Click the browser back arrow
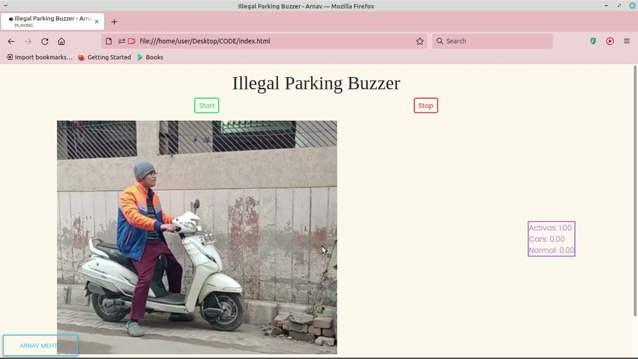This screenshot has width=638, height=359. coord(11,41)
